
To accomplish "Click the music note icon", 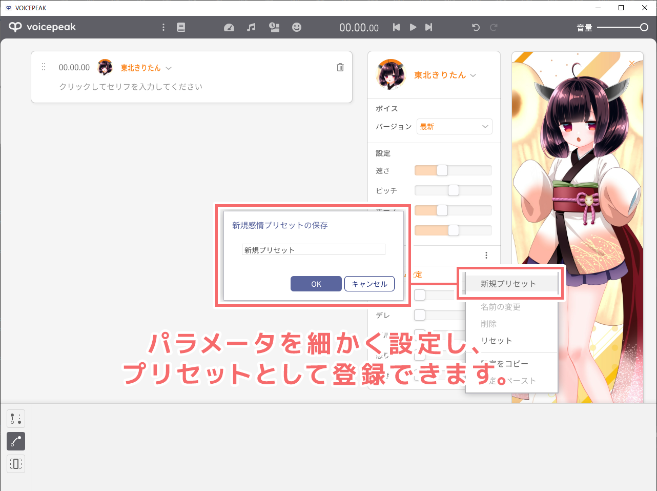I will [x=251, y=27].
